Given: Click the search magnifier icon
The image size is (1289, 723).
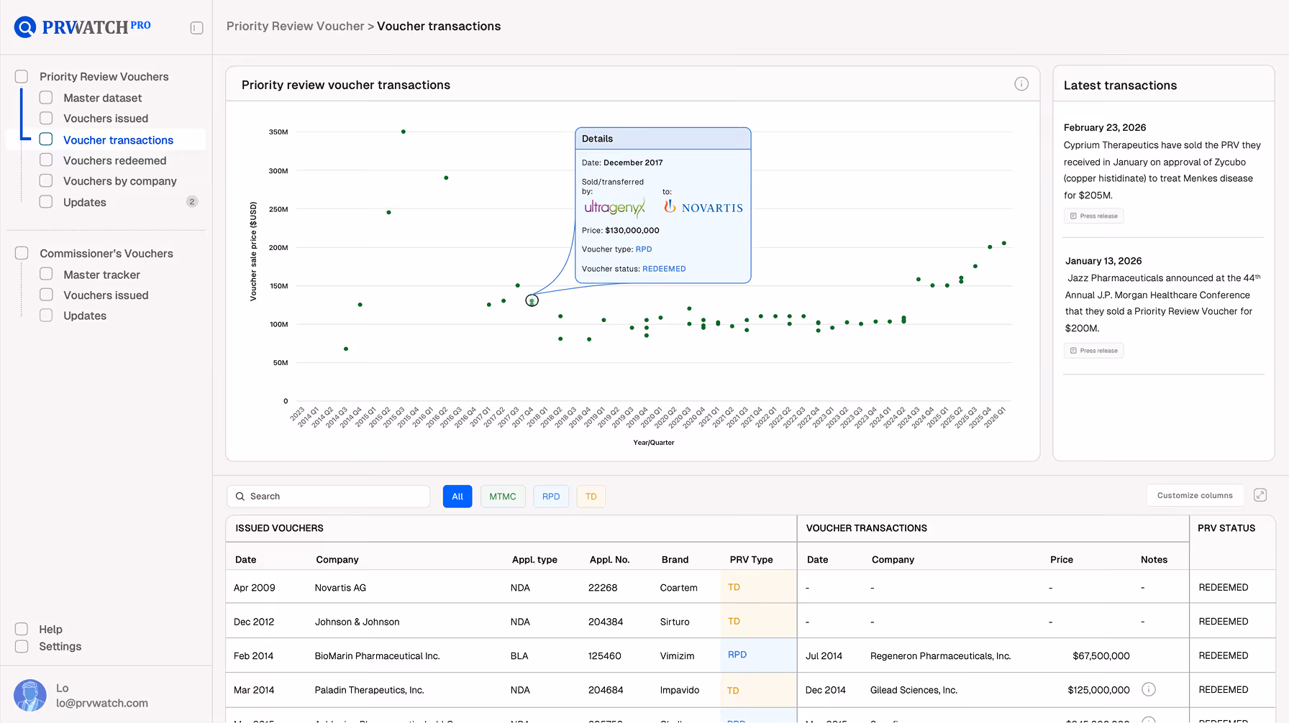Looking at the screenshot, I should click(240, 497).
